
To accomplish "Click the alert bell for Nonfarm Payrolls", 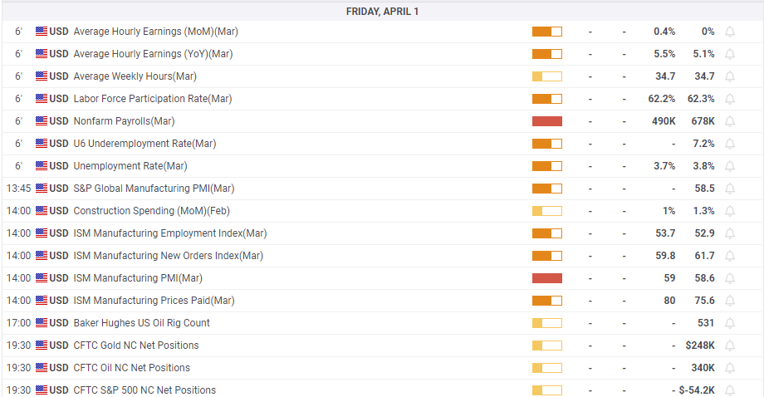I will coord(730,121).
